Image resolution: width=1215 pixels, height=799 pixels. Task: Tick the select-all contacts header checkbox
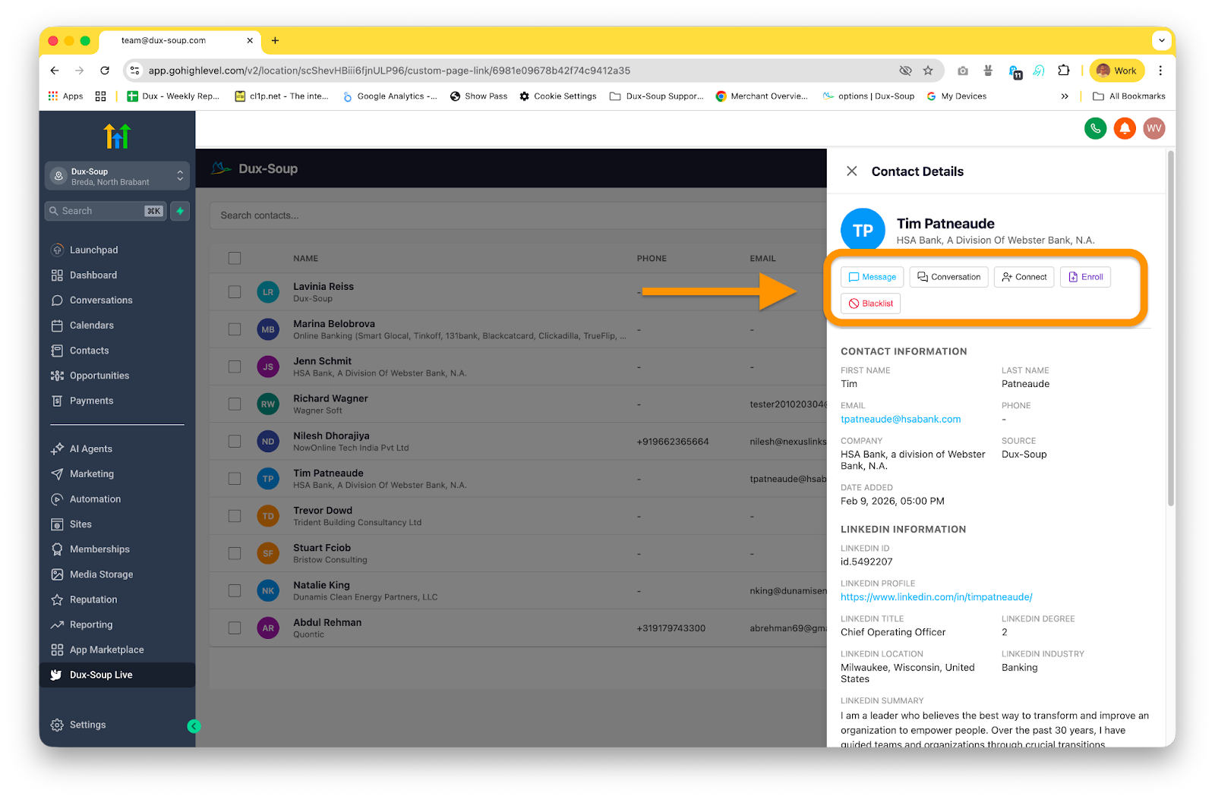pyautogui.click(x=235, y=258)
